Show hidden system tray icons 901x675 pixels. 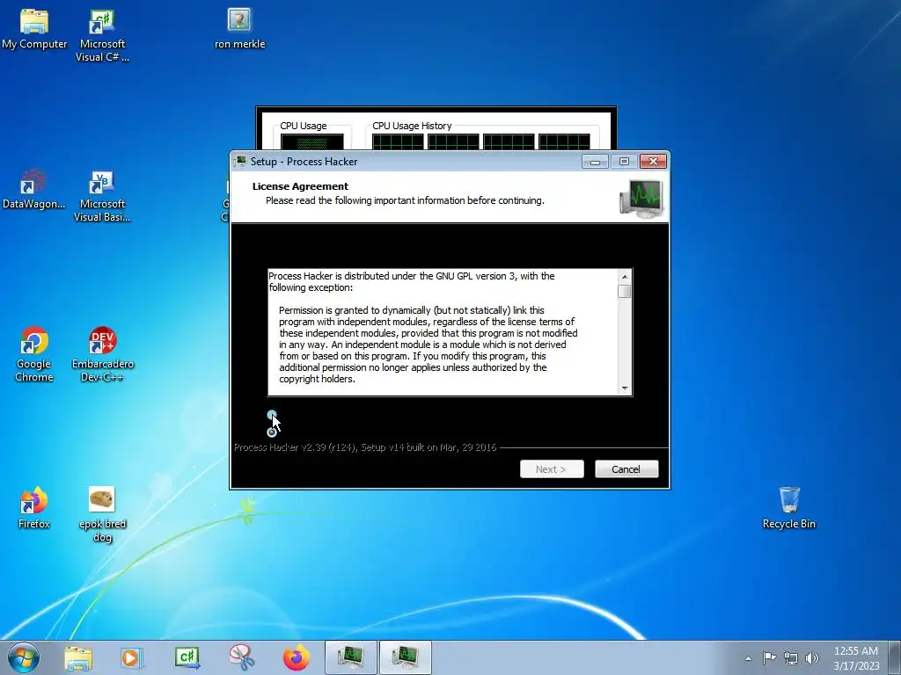click(x=748, y=658)
